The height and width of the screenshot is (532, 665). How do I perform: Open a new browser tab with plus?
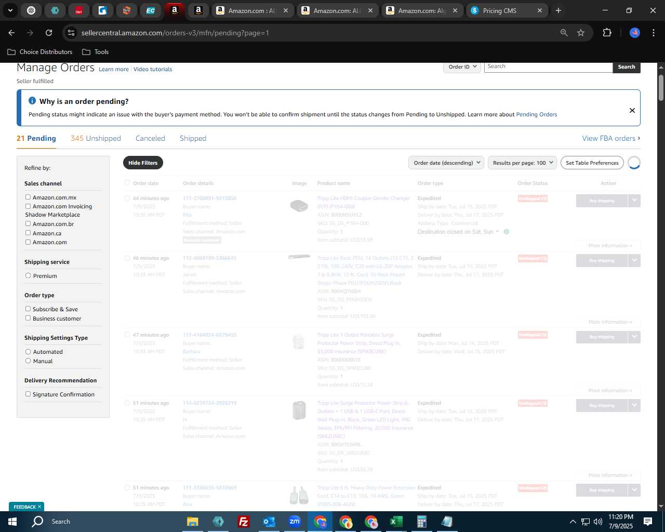click(x=558, y=10)
